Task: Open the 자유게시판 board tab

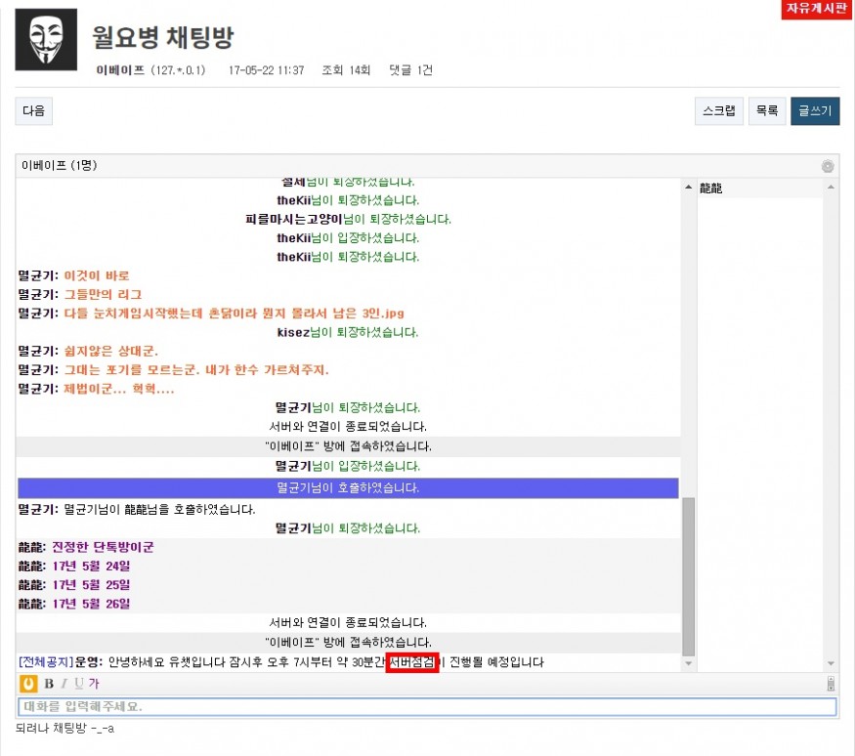Action: pos(817,9)
